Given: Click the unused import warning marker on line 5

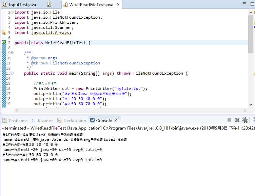Looking at the screenshot, I should (4, 33).
